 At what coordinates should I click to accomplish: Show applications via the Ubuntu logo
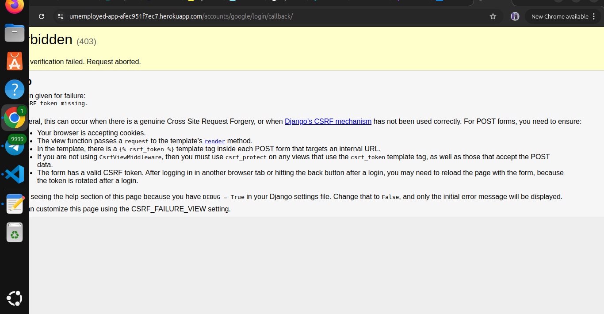click(15, 299)
